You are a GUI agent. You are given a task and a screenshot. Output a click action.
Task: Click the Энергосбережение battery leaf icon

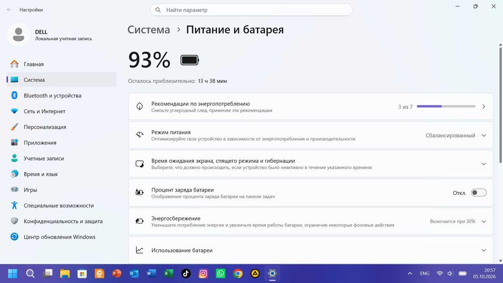point(139,221)
